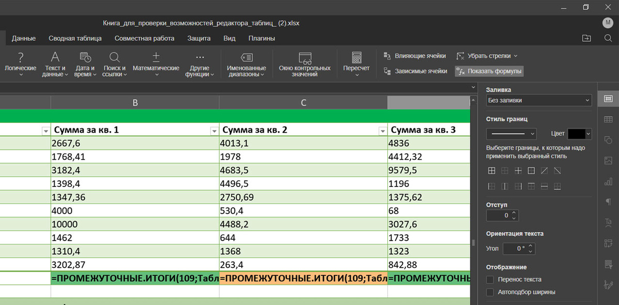Apply outer borders only
The image size is (619, 305).
click(x=531, y=170)
